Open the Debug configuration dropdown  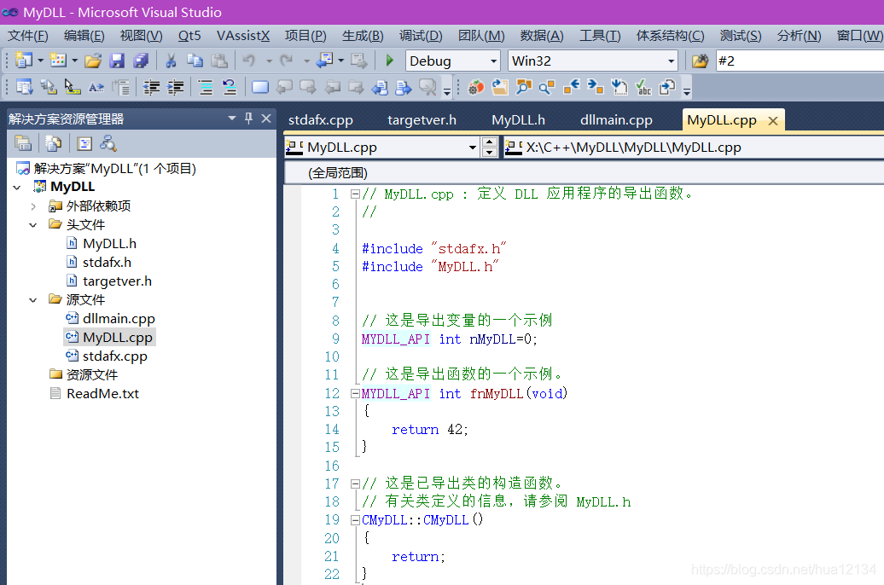494,61
